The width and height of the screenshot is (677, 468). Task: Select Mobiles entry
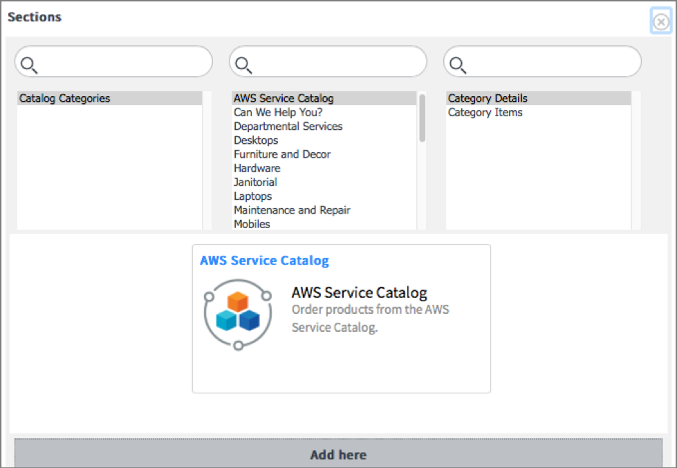coord(324,224)
